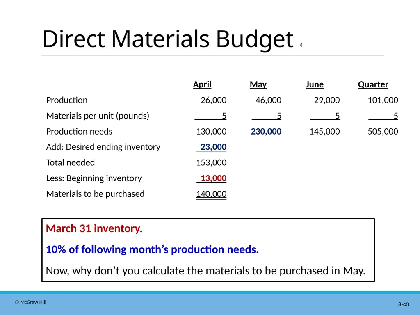Select June production value 29,000
420x315 pixels.
327,100
